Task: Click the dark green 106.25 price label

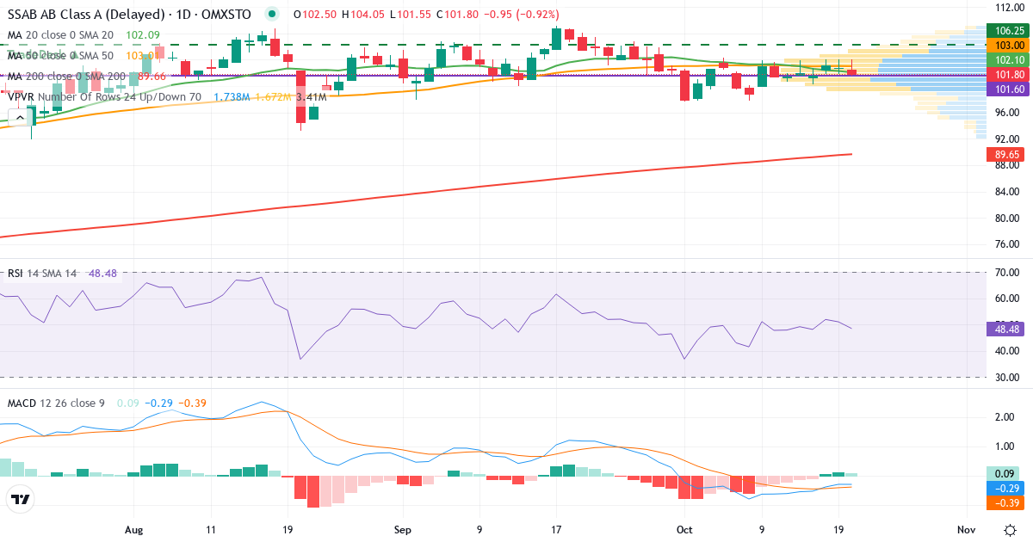Action: pos(1009,30)
